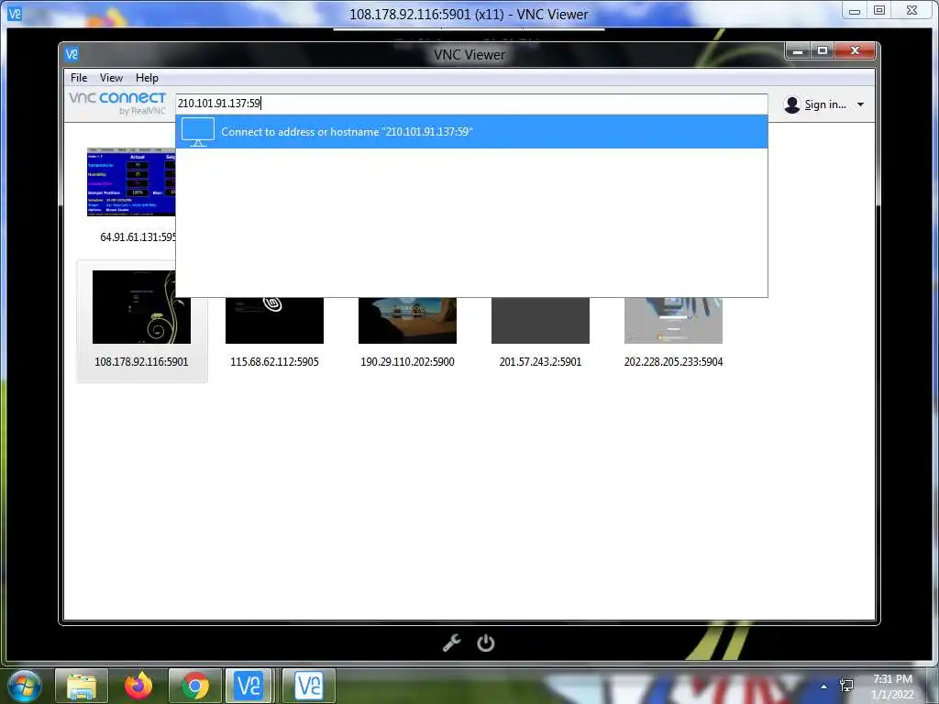This screenshot has height=704, width=939.
Task: Select the 202.228.205.233:5904 connection thumbnail
Action: pos(673,320)
